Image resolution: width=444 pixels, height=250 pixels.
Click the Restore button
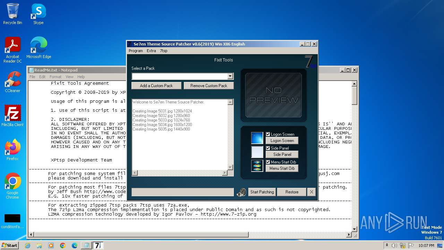tap(292, 192)
